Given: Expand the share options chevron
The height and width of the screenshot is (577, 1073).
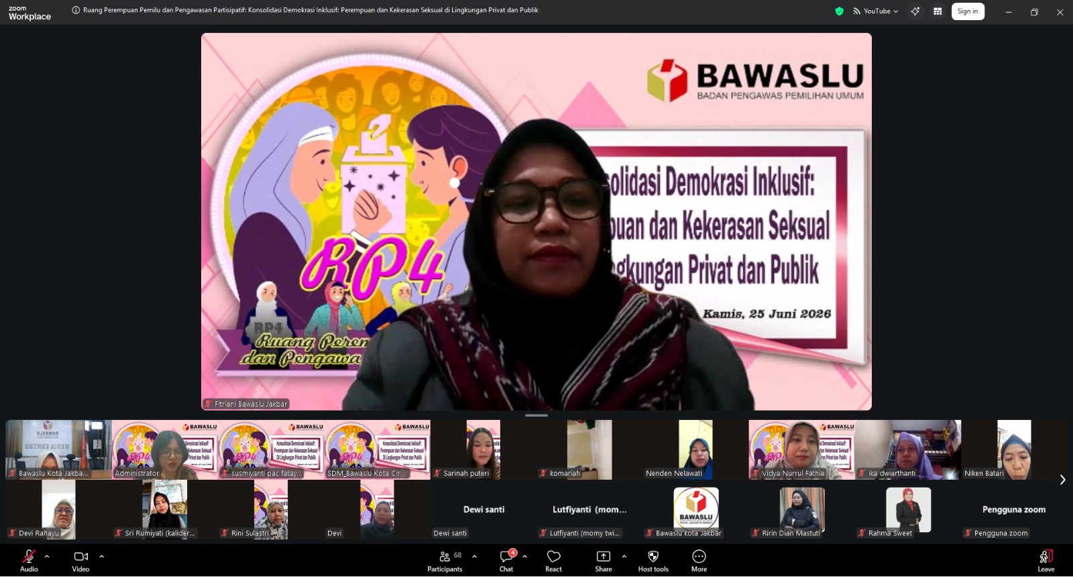Looking at the screenshot, I should (x=624, y=556).
